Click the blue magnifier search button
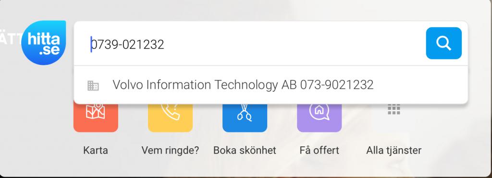Image resolution: width=492 pixels, height=178 pixels. 443,43
